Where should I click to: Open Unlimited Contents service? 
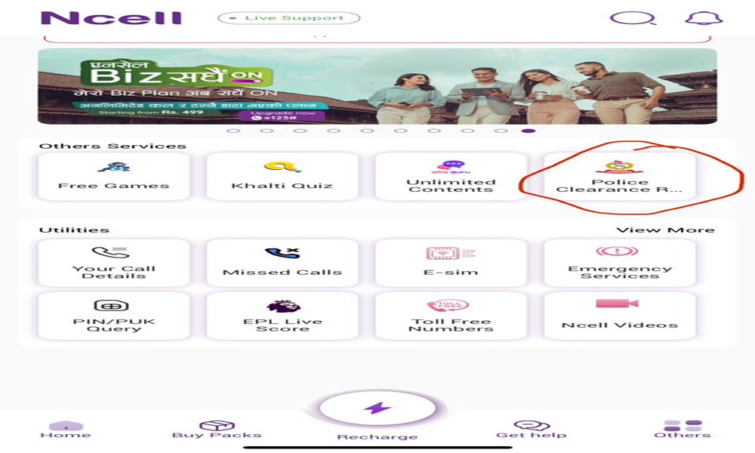pyautogui.click(x=451, y=176)
